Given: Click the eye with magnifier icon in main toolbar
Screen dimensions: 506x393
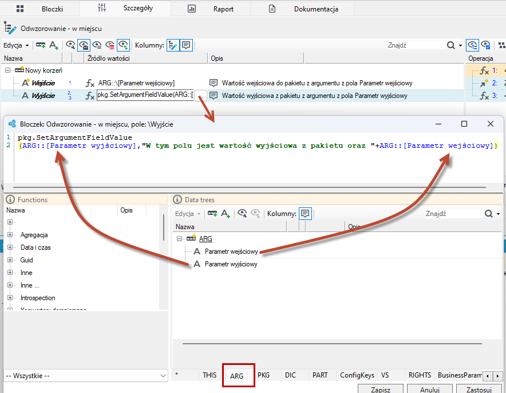Looking at the screenshot, I should [x=70, y=45].
